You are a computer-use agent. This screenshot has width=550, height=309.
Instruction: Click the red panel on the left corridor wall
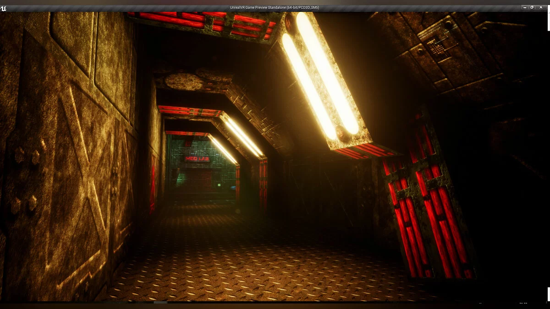[153, 183]
